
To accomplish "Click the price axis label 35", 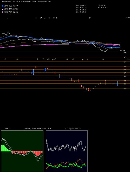I will 125,76.
